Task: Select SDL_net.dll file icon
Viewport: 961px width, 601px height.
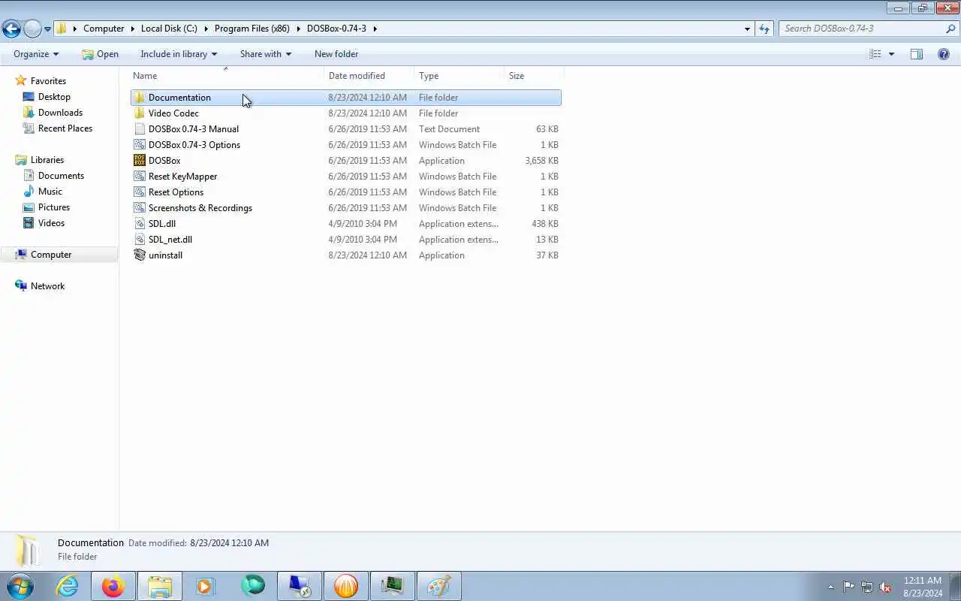Action: 140,240
